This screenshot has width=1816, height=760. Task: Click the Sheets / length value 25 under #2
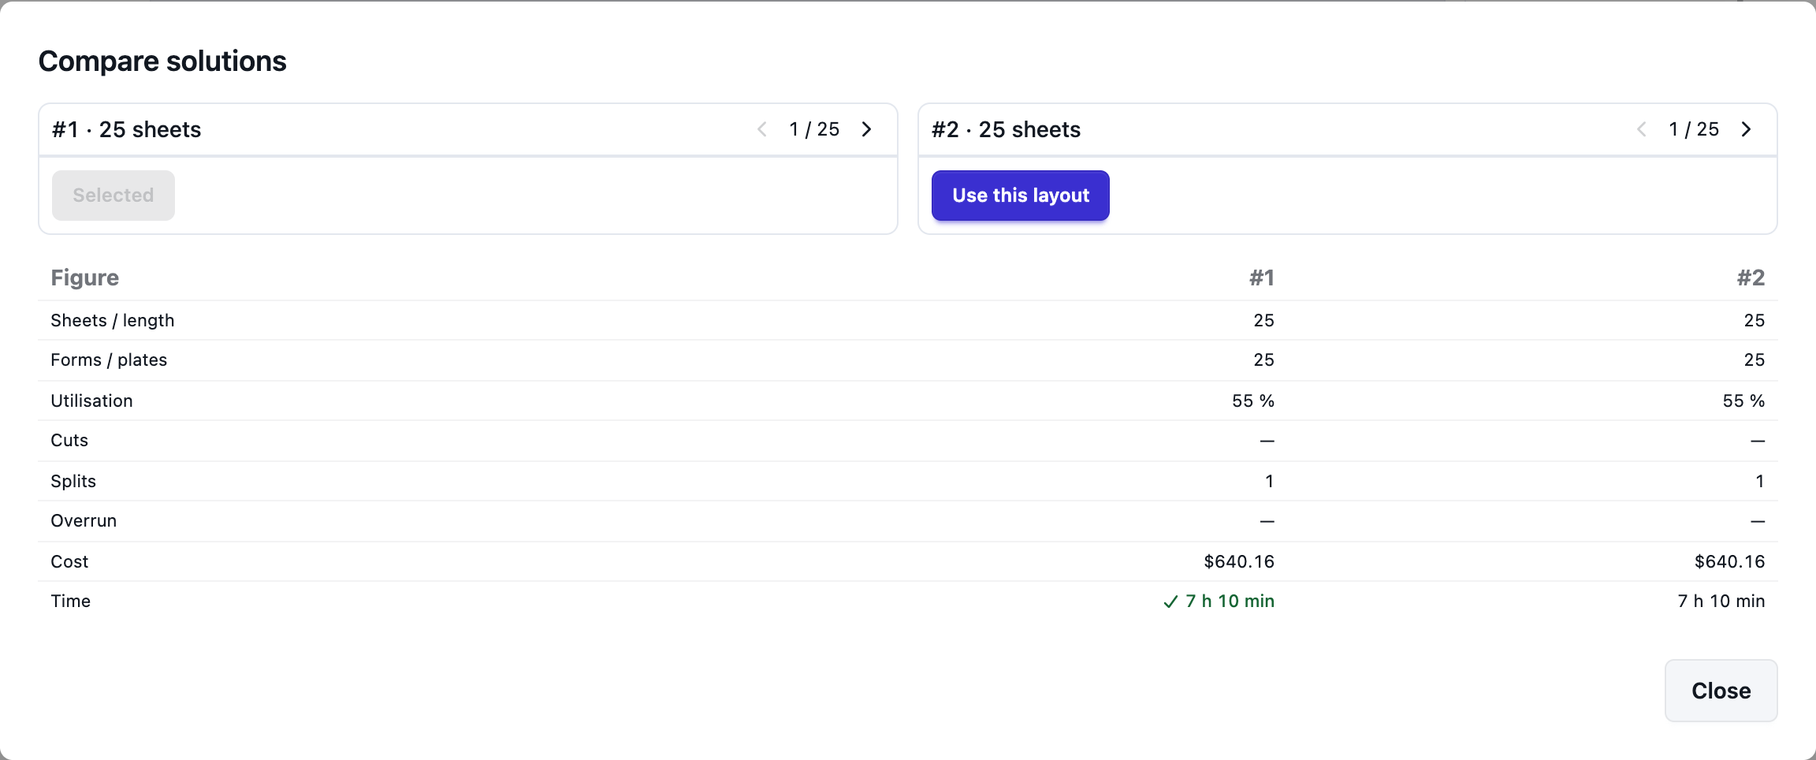pyautogui.click(x=1755, y=320)
